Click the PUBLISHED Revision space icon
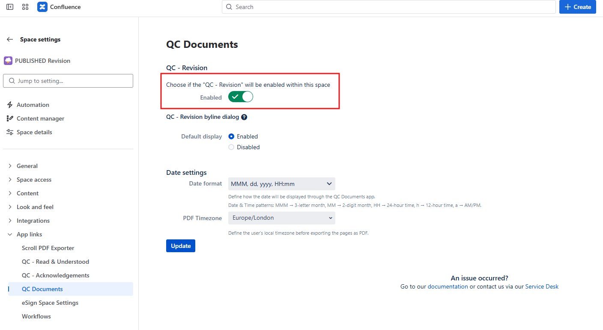 coord(8,61)
